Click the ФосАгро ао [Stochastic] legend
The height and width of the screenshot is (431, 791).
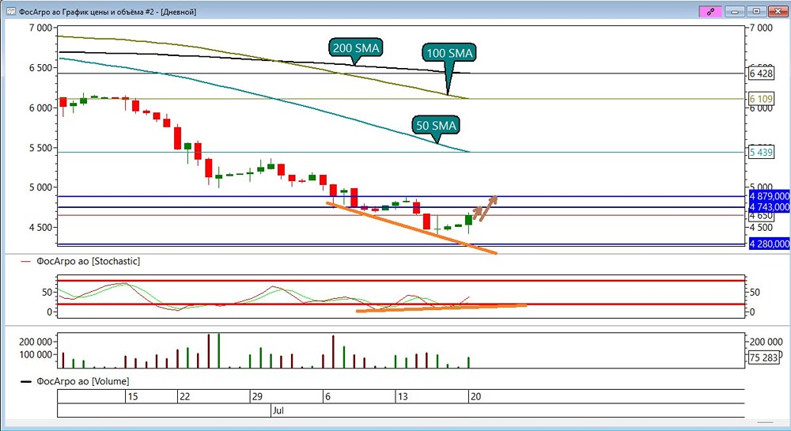88,261
